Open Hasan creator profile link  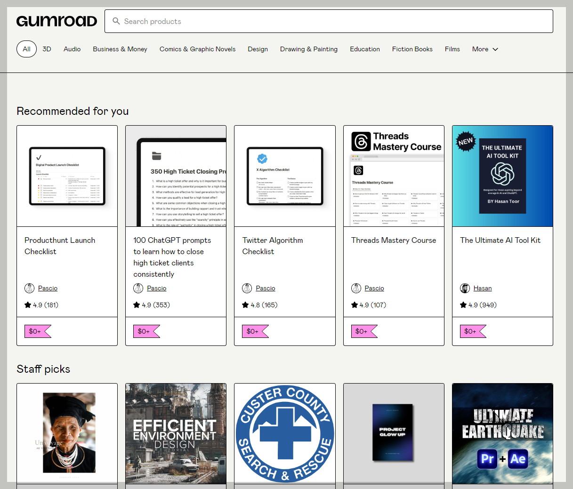click(x=483, y=288)
